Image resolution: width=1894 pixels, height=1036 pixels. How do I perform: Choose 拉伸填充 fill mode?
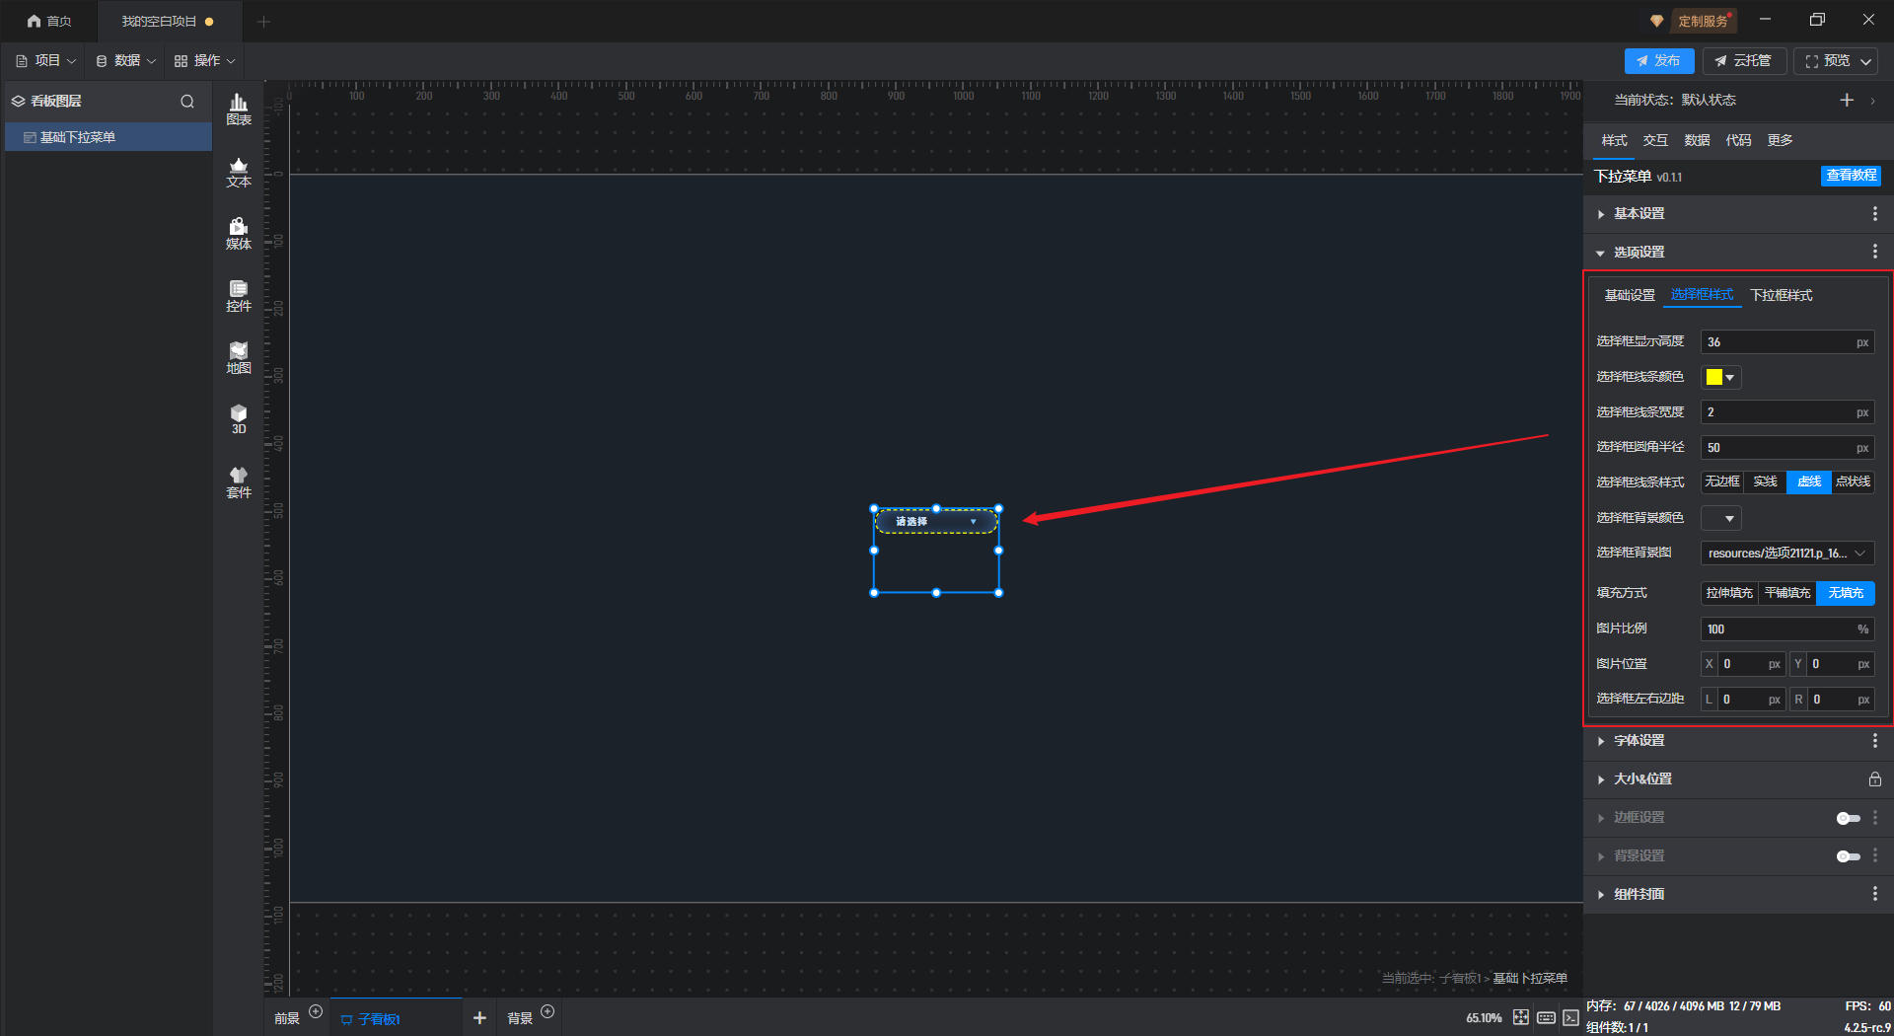click(x=1729, y=593)
